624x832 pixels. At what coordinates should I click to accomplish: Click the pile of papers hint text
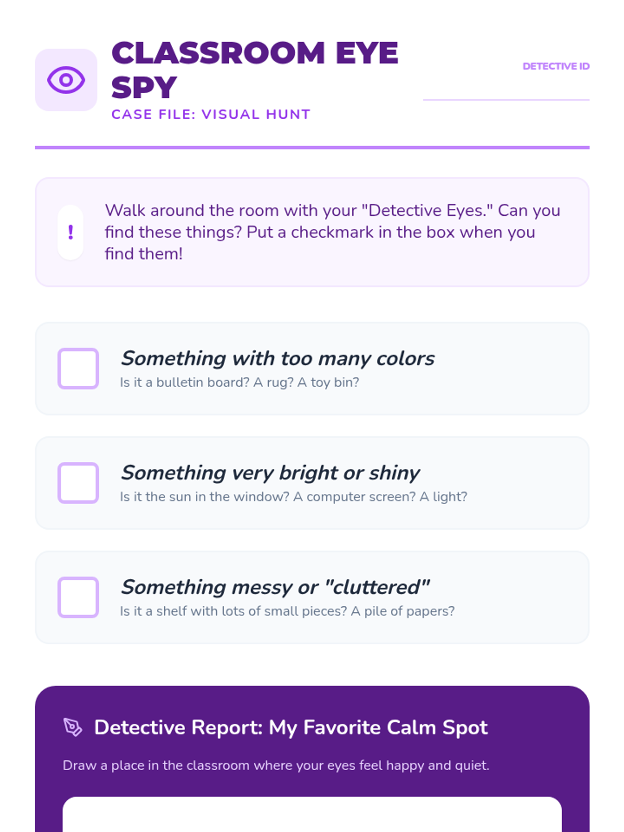click(x=287, y=611)
